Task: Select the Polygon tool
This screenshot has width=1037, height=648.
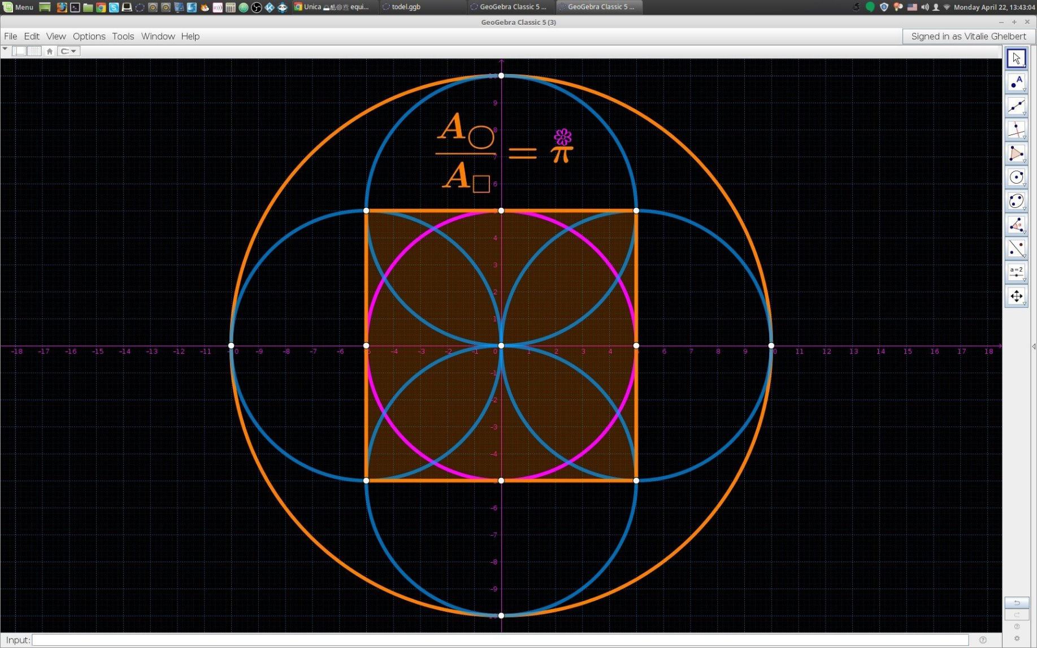Action: [1016, 154]
